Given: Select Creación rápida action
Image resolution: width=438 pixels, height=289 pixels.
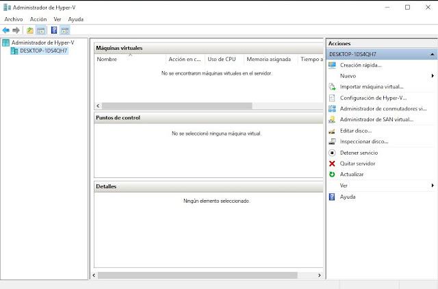Looking at the screenshot, I should [361, 65].
